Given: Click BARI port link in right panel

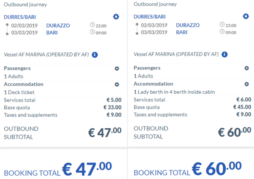Looking at the screenshot, I should [182, 32].
